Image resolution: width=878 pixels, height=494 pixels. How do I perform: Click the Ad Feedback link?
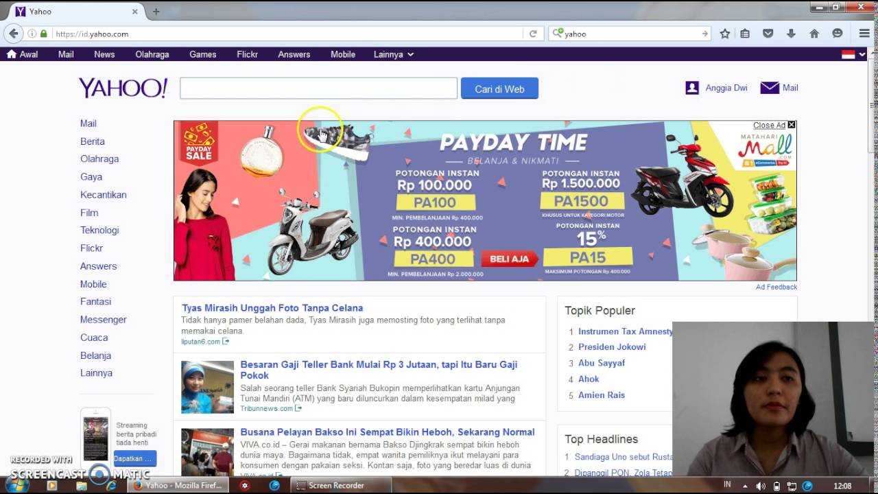pyautogui.click(x=776, y=287)
